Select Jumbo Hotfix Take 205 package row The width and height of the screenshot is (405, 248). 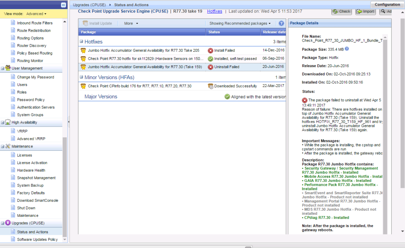tap(182, 50)
